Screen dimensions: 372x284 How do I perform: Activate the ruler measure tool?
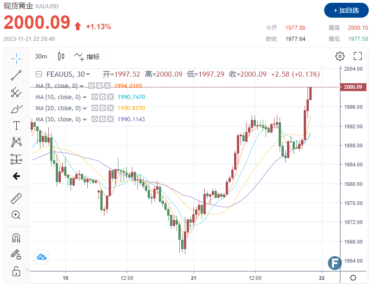point(16,198)
